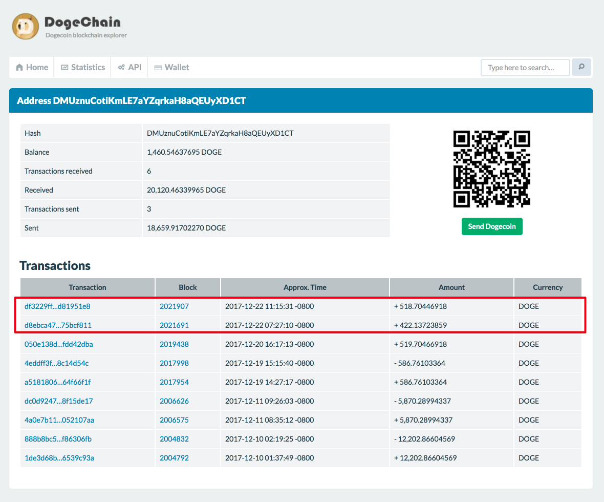This screenshot has width=604, height=502.
Task: Click the address QR code image
Action: [491, 169]
